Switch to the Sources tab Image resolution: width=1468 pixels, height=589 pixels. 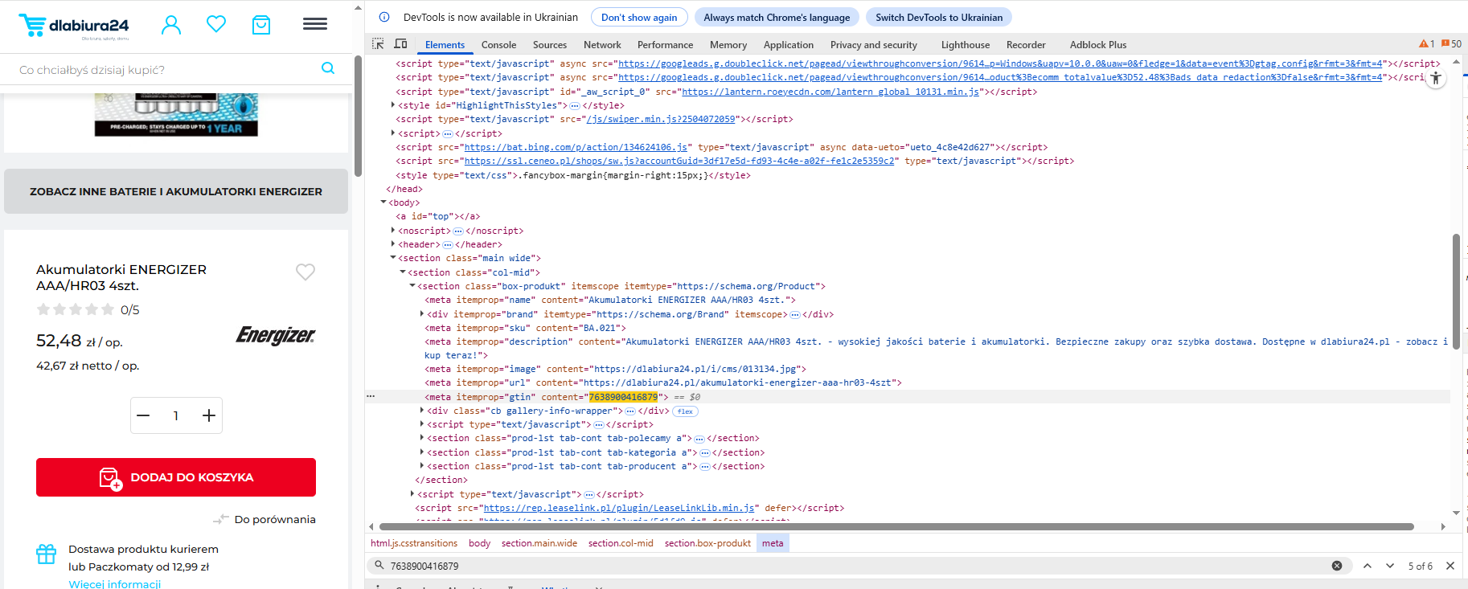click(x=550, y=45)
